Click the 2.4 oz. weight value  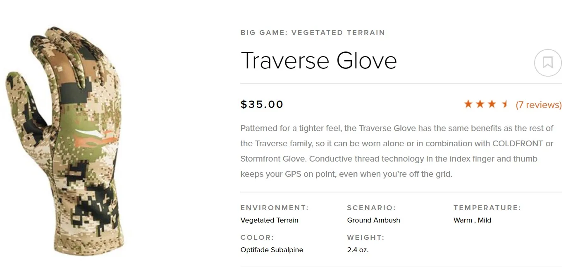click(x=358, y=250)
